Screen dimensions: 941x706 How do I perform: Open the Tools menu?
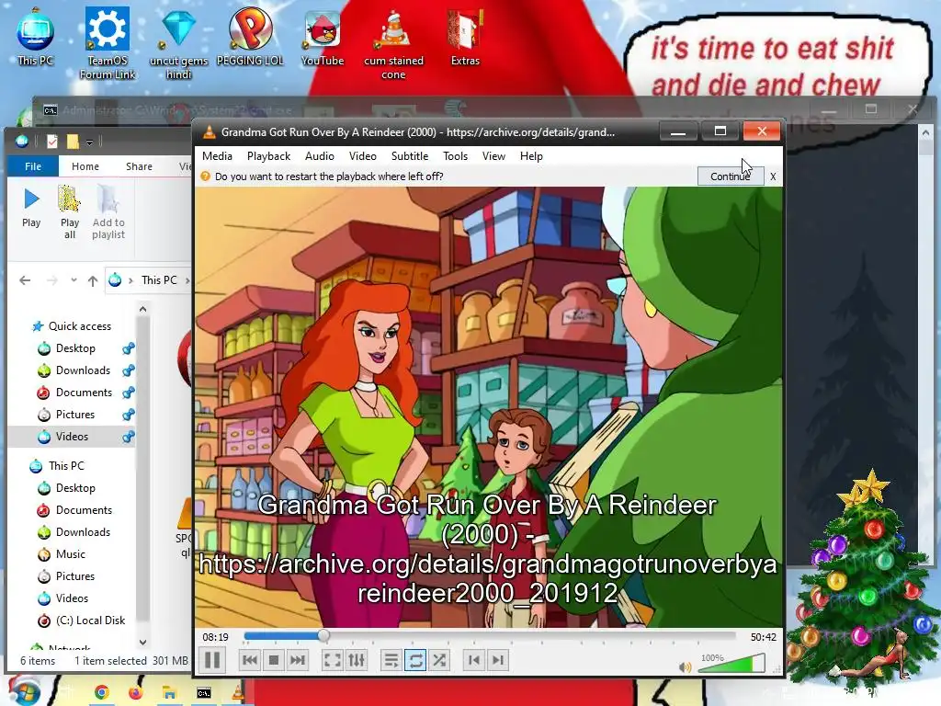tap(455, 156)
